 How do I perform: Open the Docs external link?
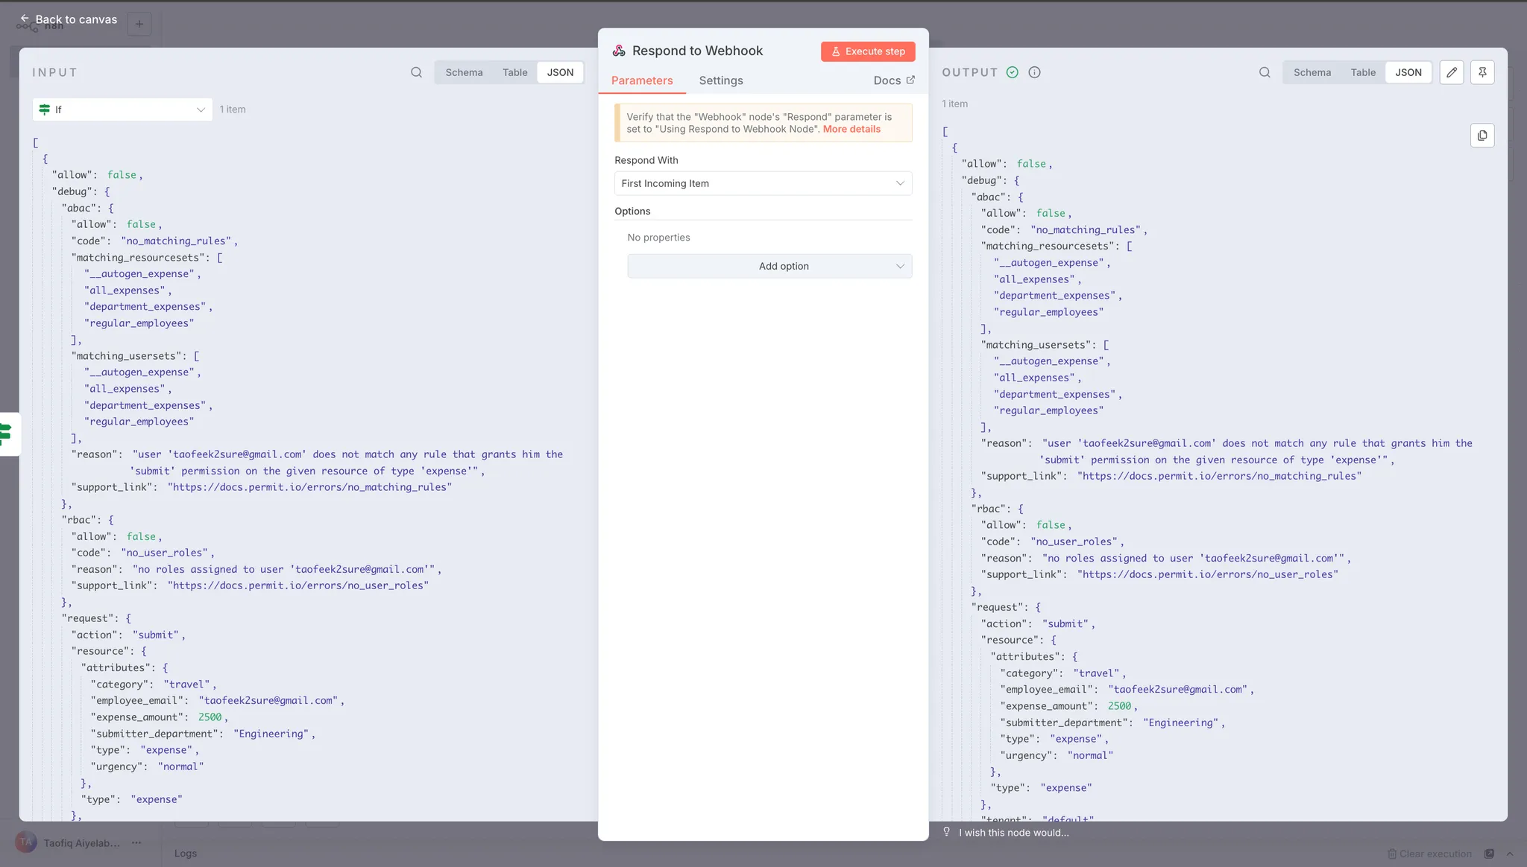coord(893,80)
